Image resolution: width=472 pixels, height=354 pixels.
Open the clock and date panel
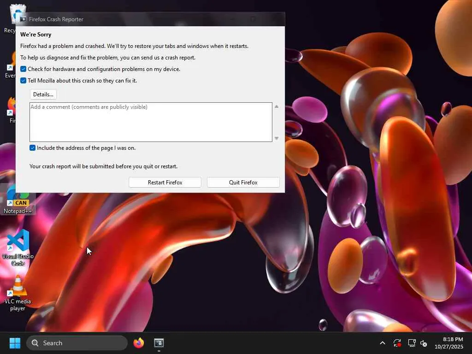[449, 343]
